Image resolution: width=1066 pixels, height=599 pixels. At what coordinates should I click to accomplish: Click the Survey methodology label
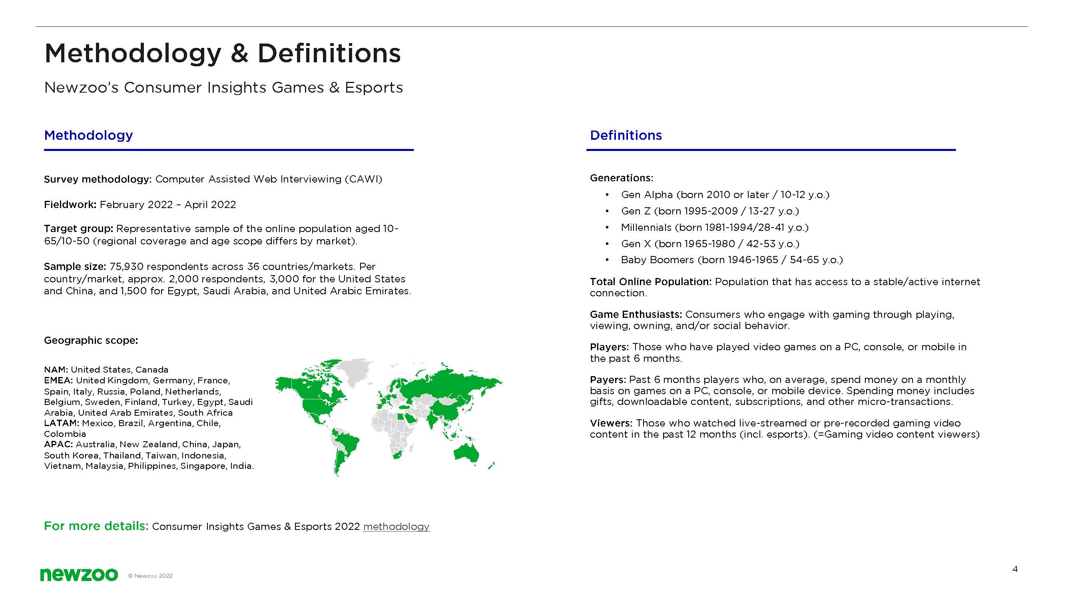[98, 179]
